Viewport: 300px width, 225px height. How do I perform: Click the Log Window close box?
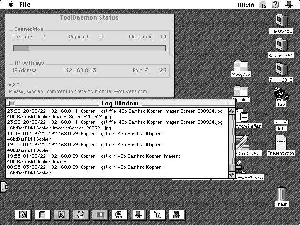(12, 103)
